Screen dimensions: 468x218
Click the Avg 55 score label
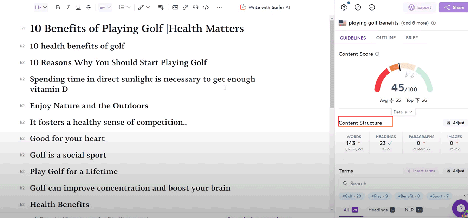(390, 100)
